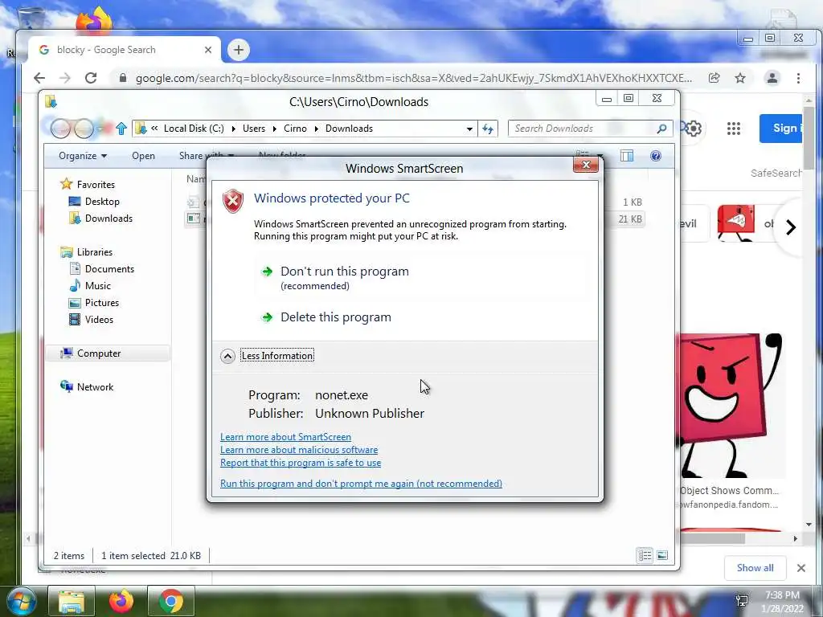Open Firefox from the taskbar
This screenshot has width=823, height=617.
click(x=121, y=601)
